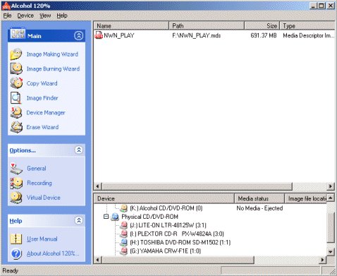Open Device Manager using its icon
Image resolution: width=337 pixels, height=276 pixels.
[x=16, y=112]
